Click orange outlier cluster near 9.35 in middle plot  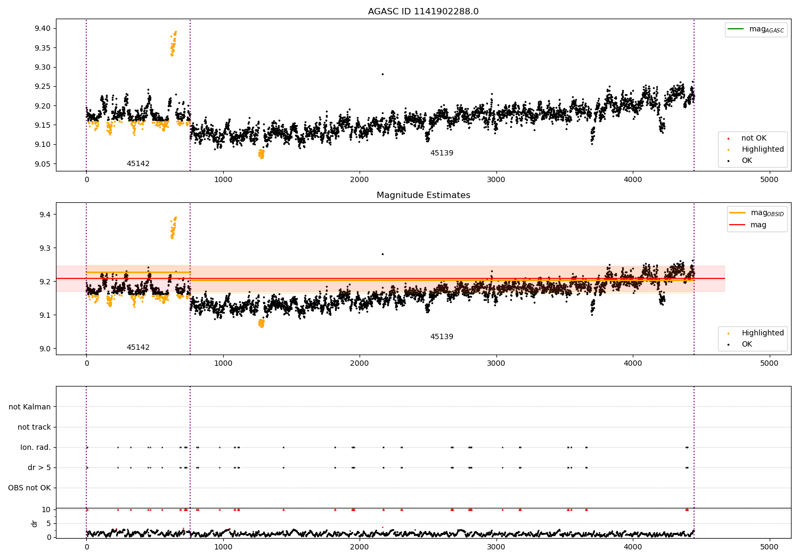173,228
